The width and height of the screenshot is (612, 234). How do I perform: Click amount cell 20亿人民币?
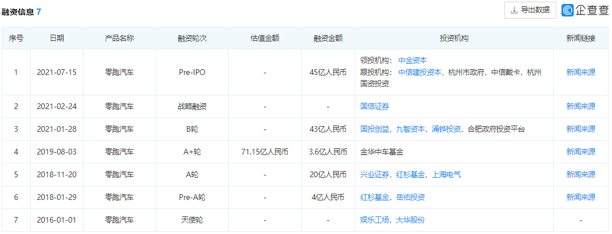(x=328, y=174)
